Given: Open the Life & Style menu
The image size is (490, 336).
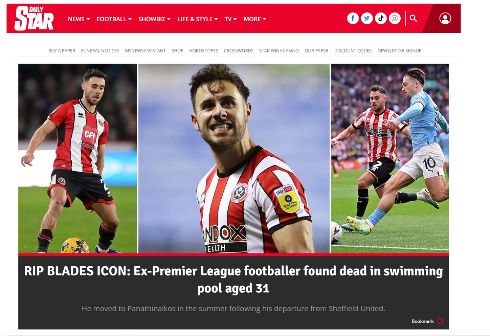Looking at the screenshot, I should pos(197,19).
